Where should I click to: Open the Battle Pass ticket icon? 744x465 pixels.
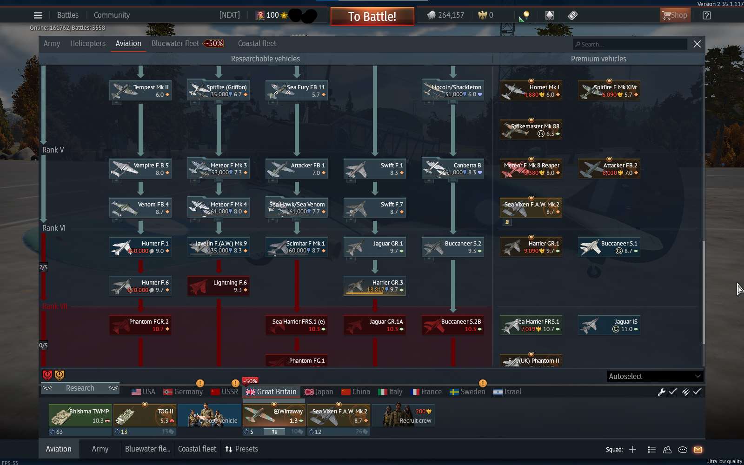(573, 15)
